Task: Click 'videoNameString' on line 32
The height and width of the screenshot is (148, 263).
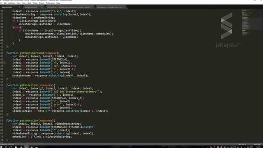Action: coord(24,14)
